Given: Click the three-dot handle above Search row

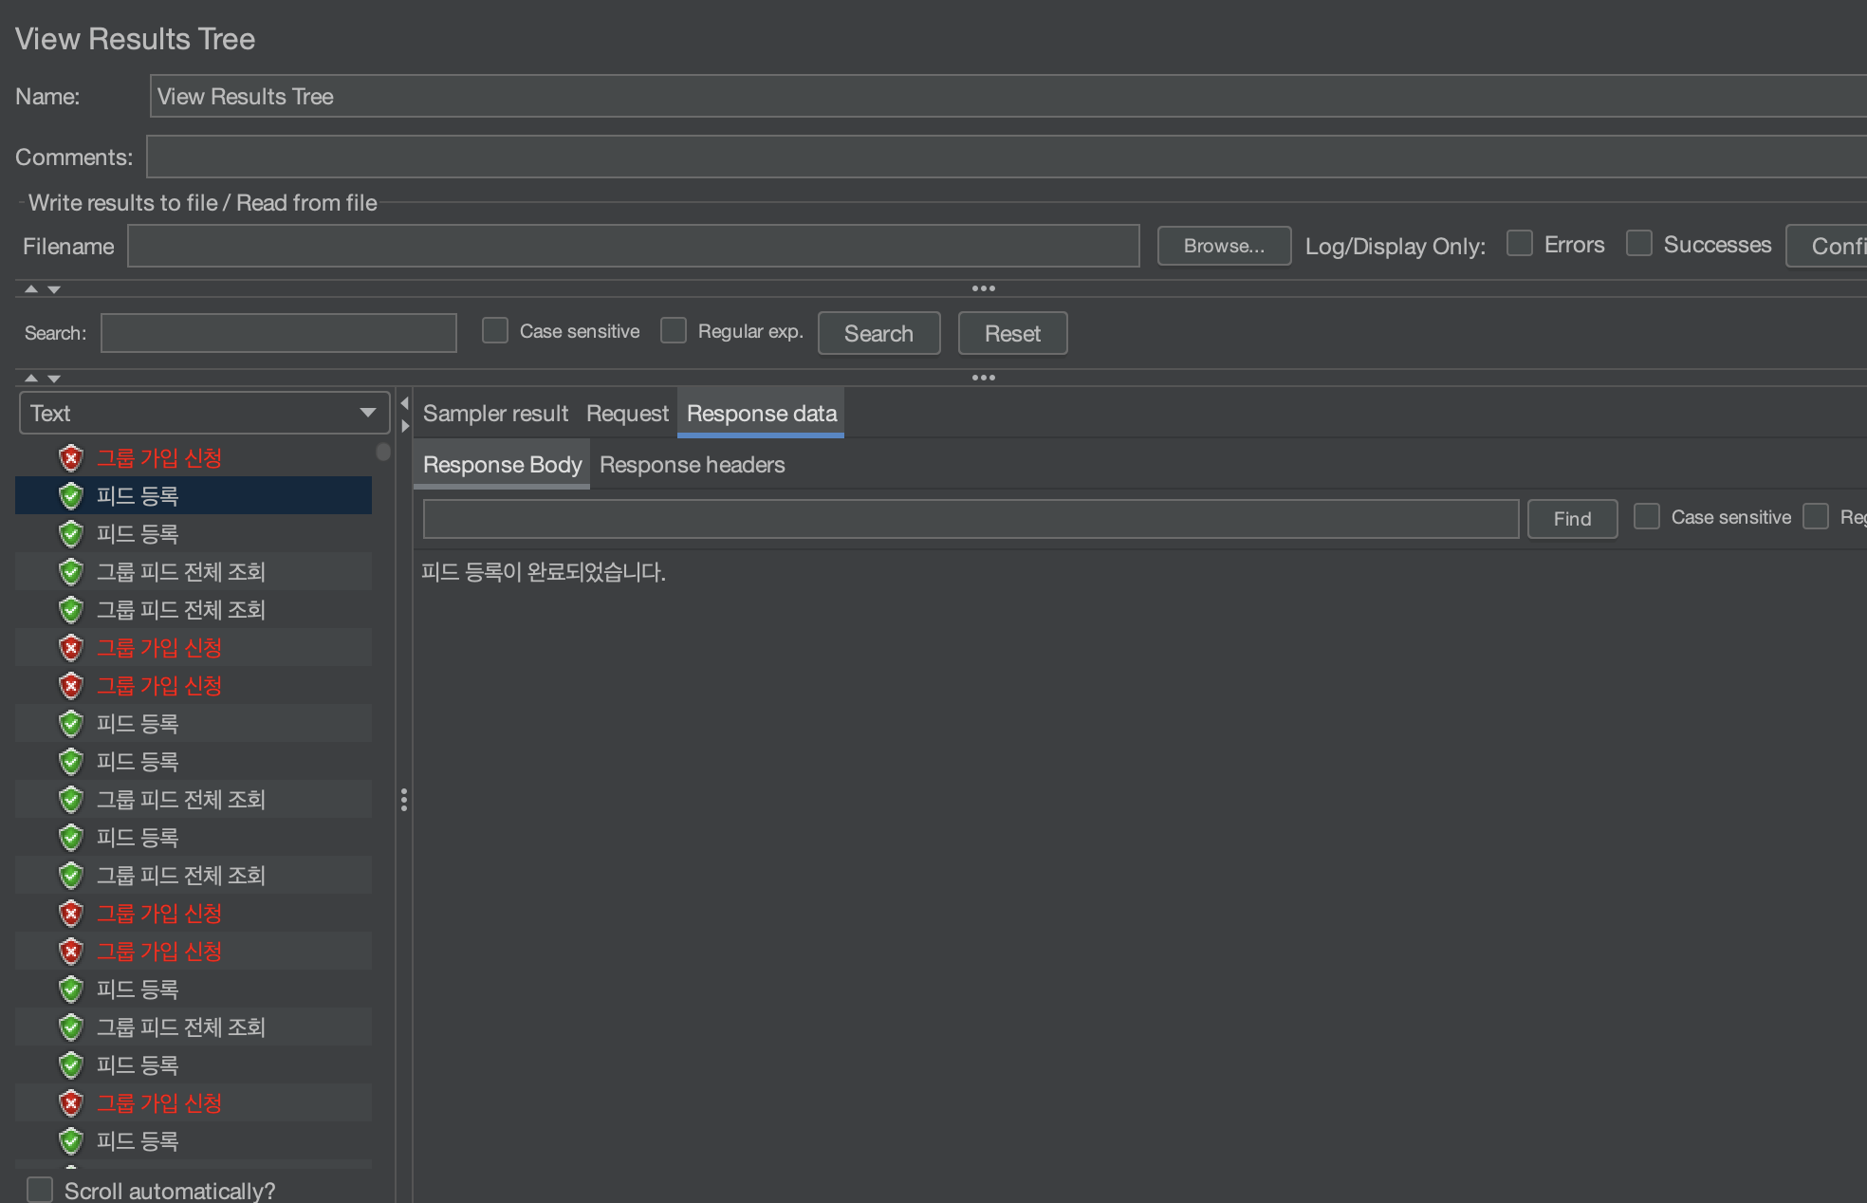Looking at the screenshot, I should (983, 288).
